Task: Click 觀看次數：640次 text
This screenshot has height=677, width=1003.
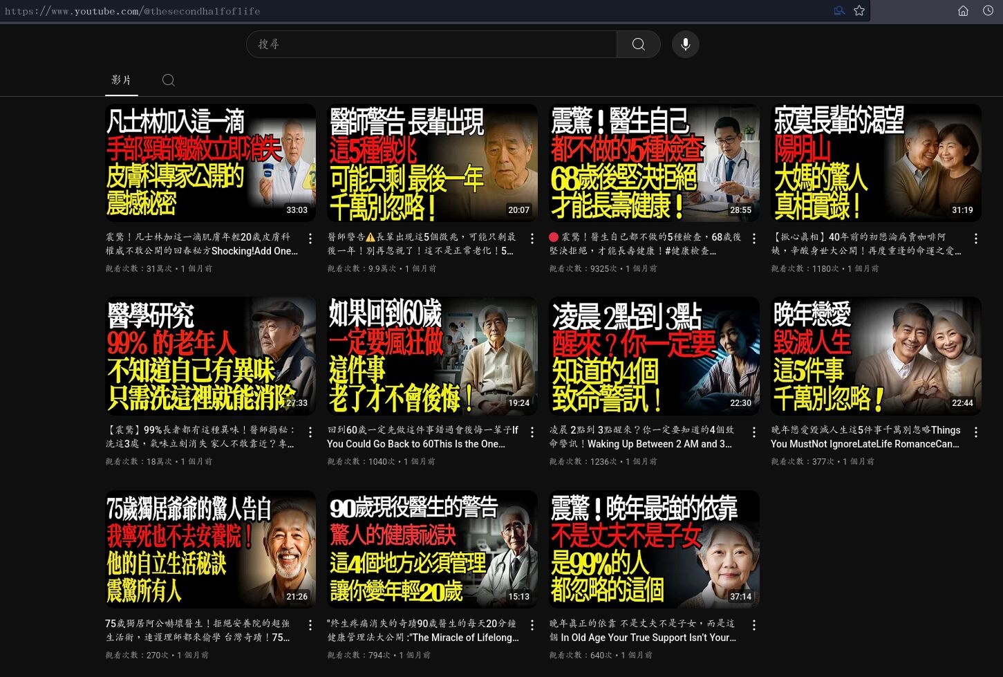Action: 581,655
